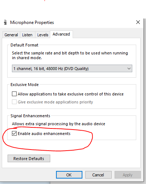Screen dimensions: 146x184
Task: Click the microphone icon in title bar
Action: [5, 22]
